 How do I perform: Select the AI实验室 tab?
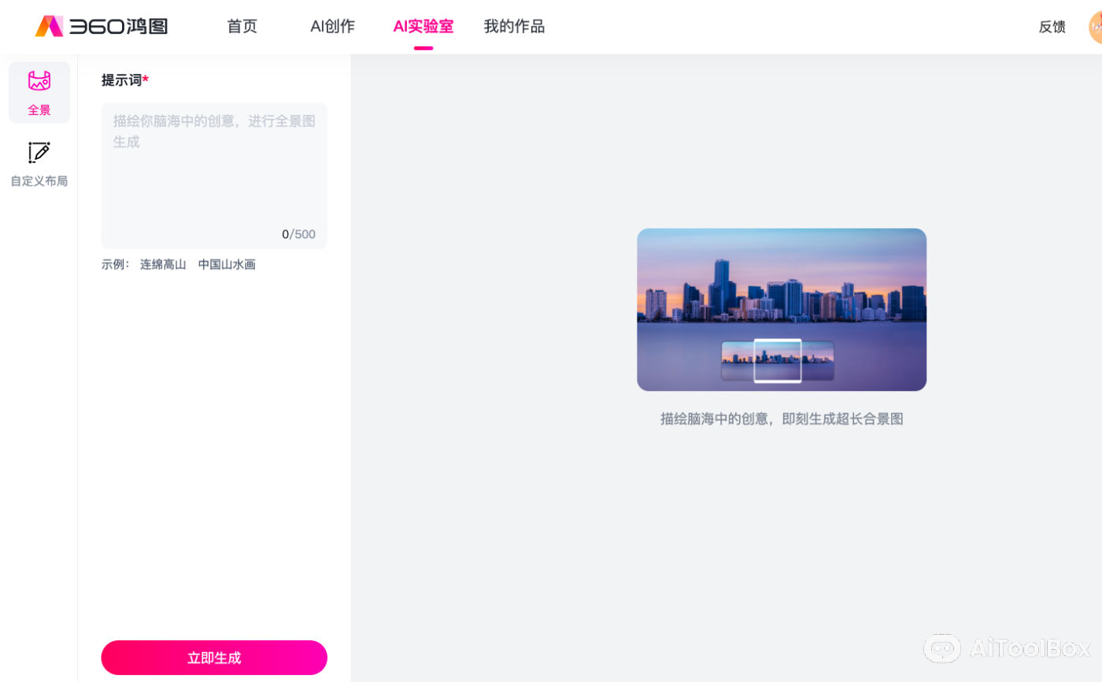pyautogui.click(x=423, y=26)
